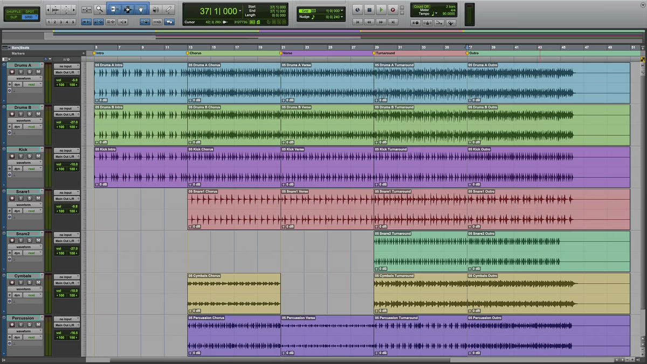Click the Chorus marker in Markers ruler
The height and width of the screenshot is (364, 647).
pyautogui.click(x=194, y=53)
